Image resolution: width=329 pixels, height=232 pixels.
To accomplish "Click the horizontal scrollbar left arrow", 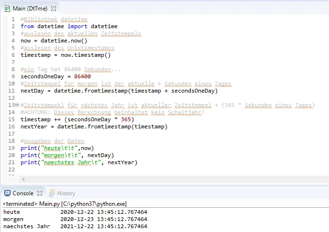I will (x=23, y=179).
